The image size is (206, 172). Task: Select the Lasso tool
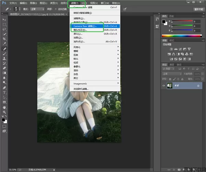point(4,29)
